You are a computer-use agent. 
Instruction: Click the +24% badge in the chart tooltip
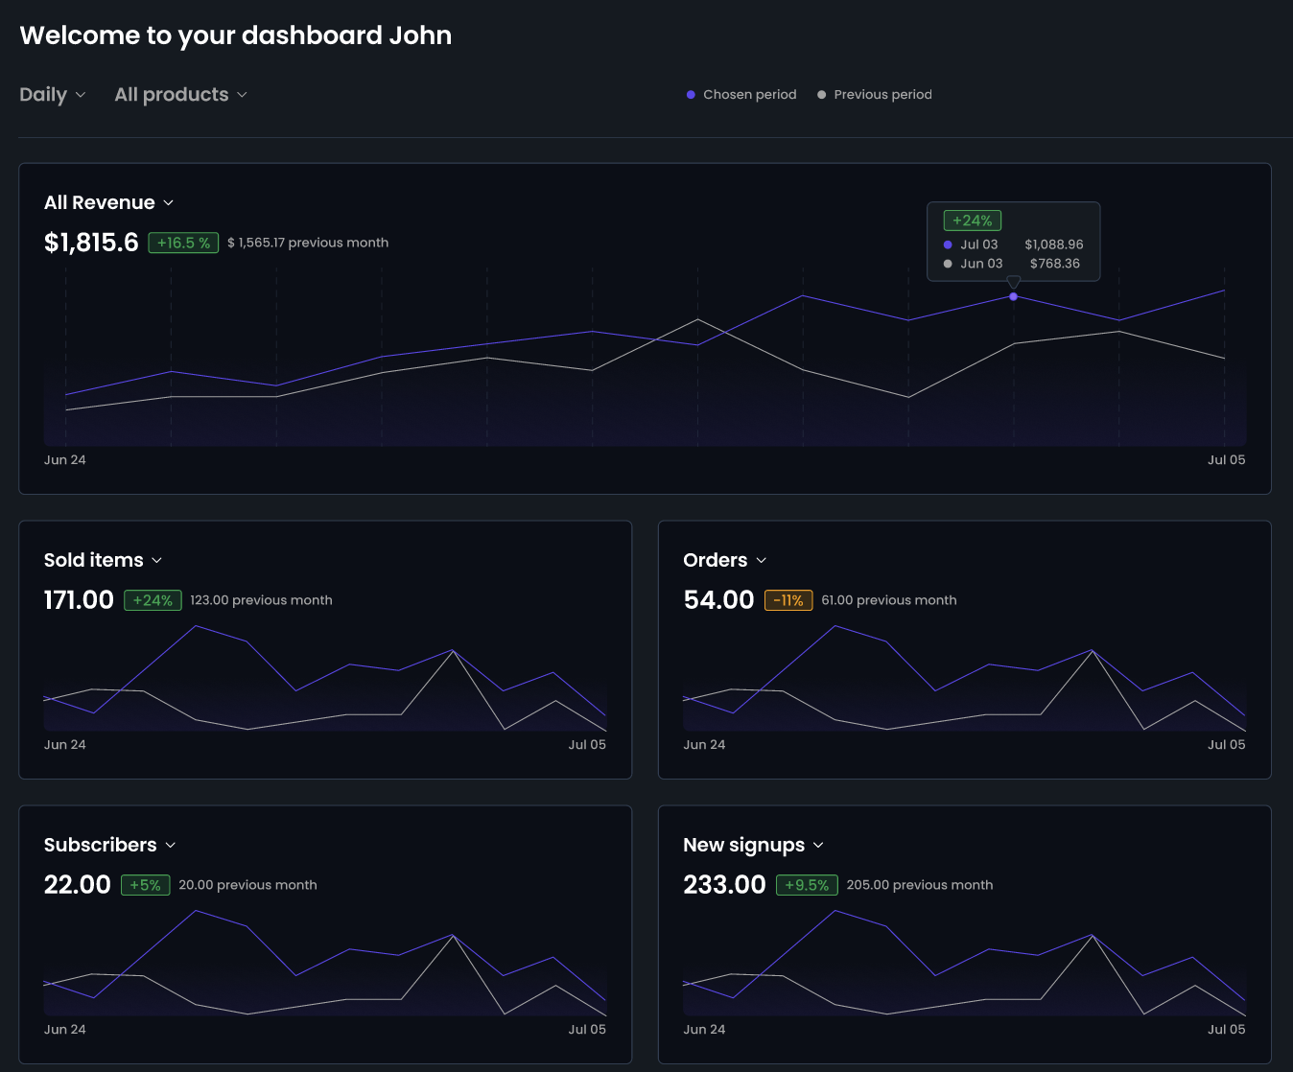(973, 221)
